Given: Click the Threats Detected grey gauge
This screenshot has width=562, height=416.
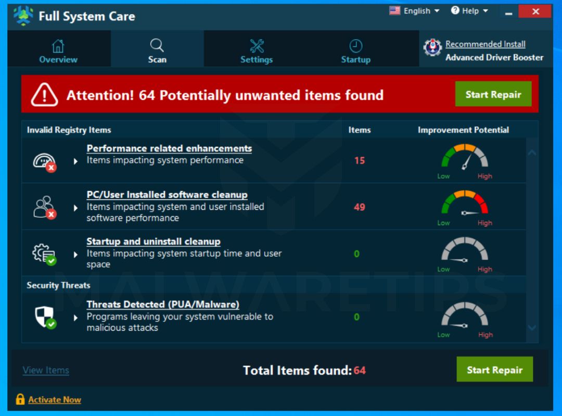Looking at the screenshot, I should click(x=465, y=315).
